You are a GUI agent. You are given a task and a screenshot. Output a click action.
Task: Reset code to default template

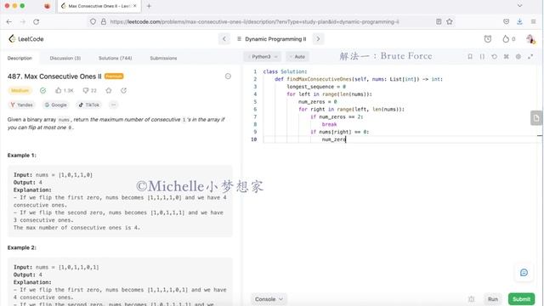[x=494, y=56]
